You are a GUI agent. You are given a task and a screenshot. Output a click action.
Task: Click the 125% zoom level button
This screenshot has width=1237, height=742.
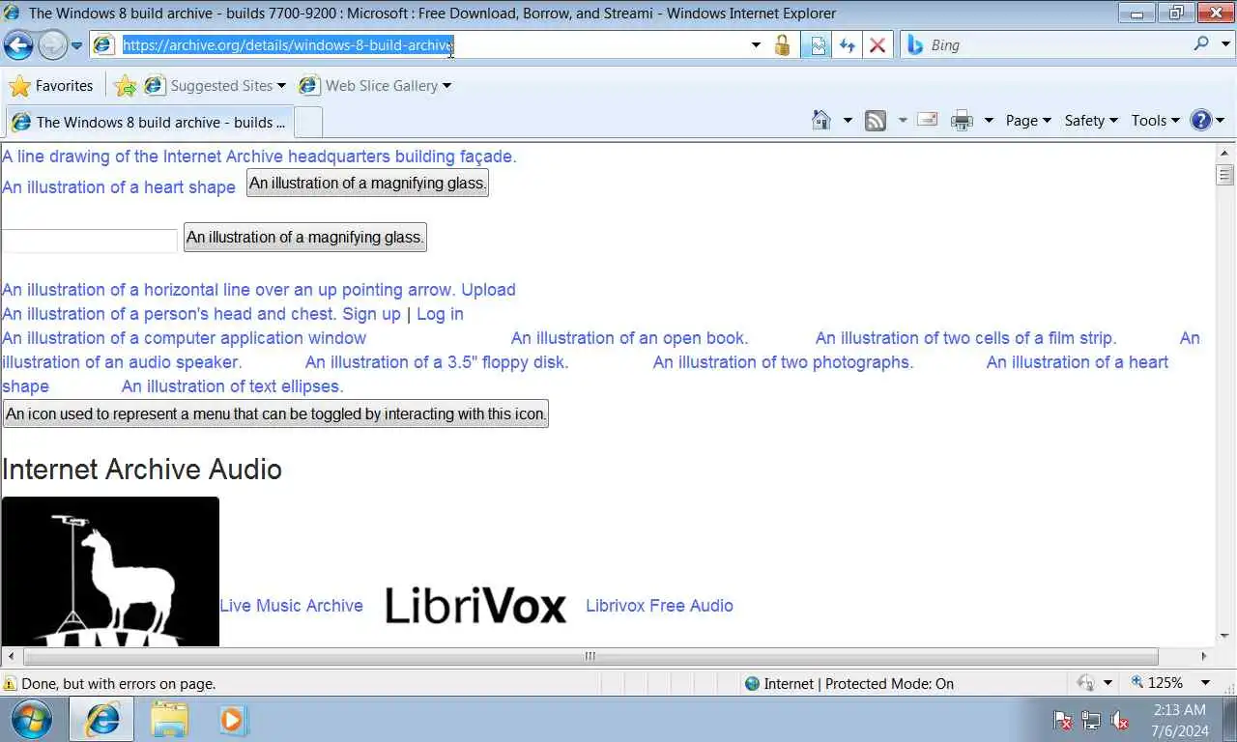tap(1158, 683)
